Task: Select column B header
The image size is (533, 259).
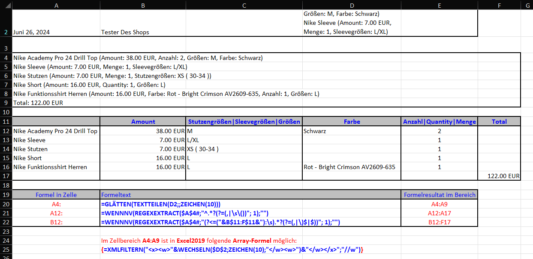Action: tap(143, 5)
